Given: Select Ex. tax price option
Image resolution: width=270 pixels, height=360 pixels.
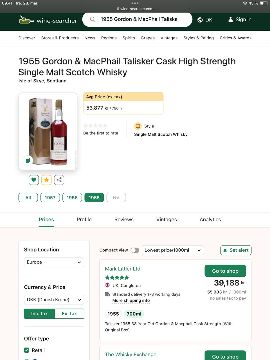Looking at the screenshot, I should point(69,314).
